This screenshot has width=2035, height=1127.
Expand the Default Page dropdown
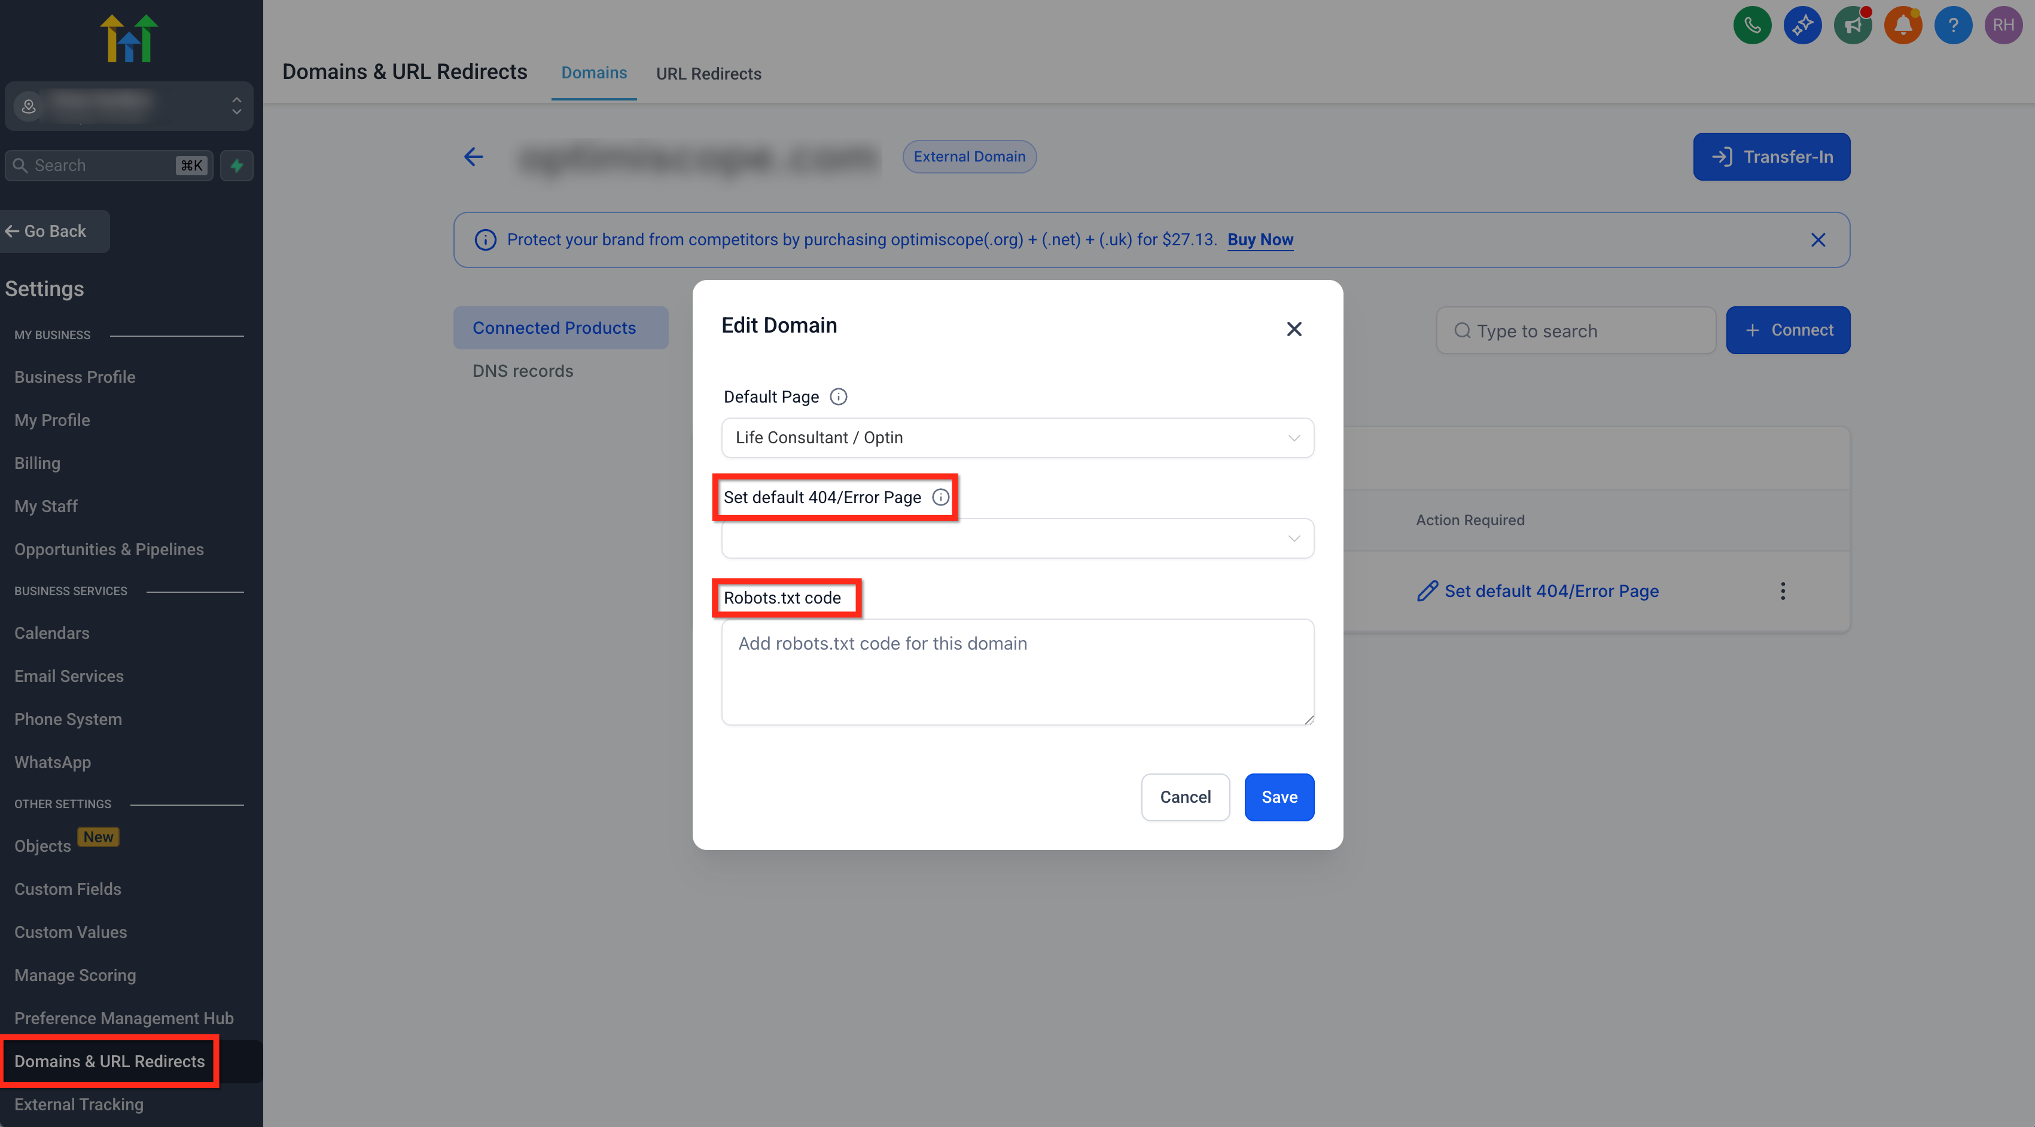(1017, 438)
